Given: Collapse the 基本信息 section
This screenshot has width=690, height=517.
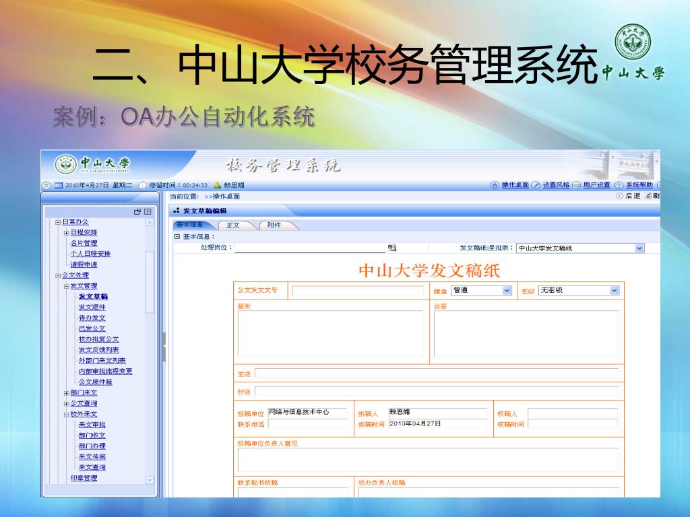Looking at the screenshot, I should [177, 236].
